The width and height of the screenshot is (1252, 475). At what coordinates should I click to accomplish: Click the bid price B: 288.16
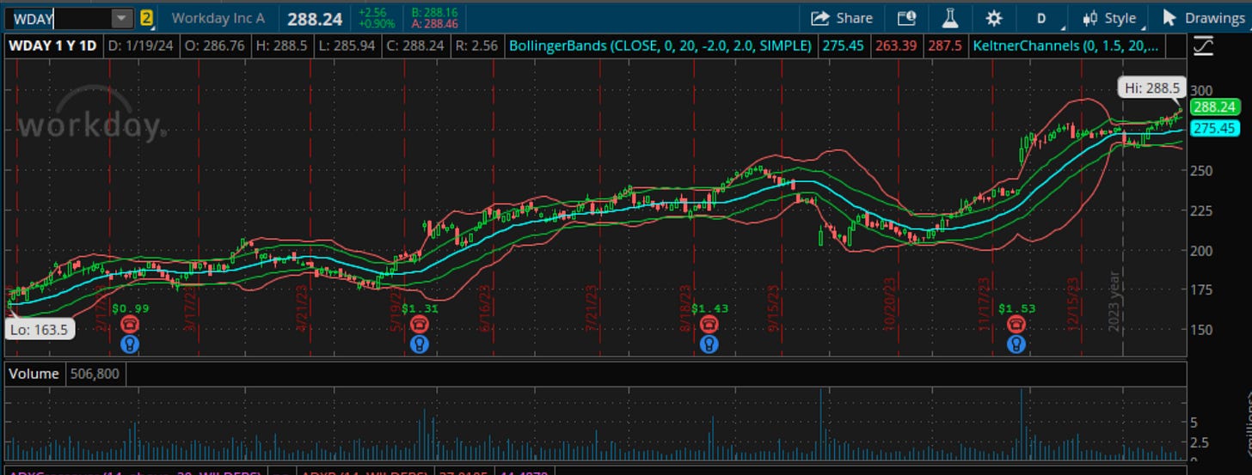(x=435, y=13)
